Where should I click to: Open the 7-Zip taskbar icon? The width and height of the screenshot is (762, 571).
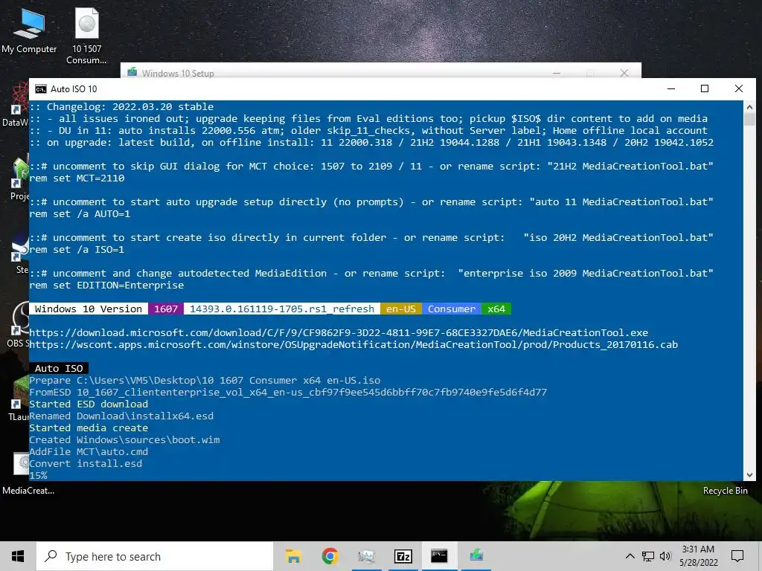[403, 556]
